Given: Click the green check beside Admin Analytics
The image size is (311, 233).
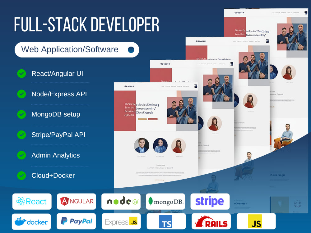Looking at the screenshot, I should [x=21, y=155].
